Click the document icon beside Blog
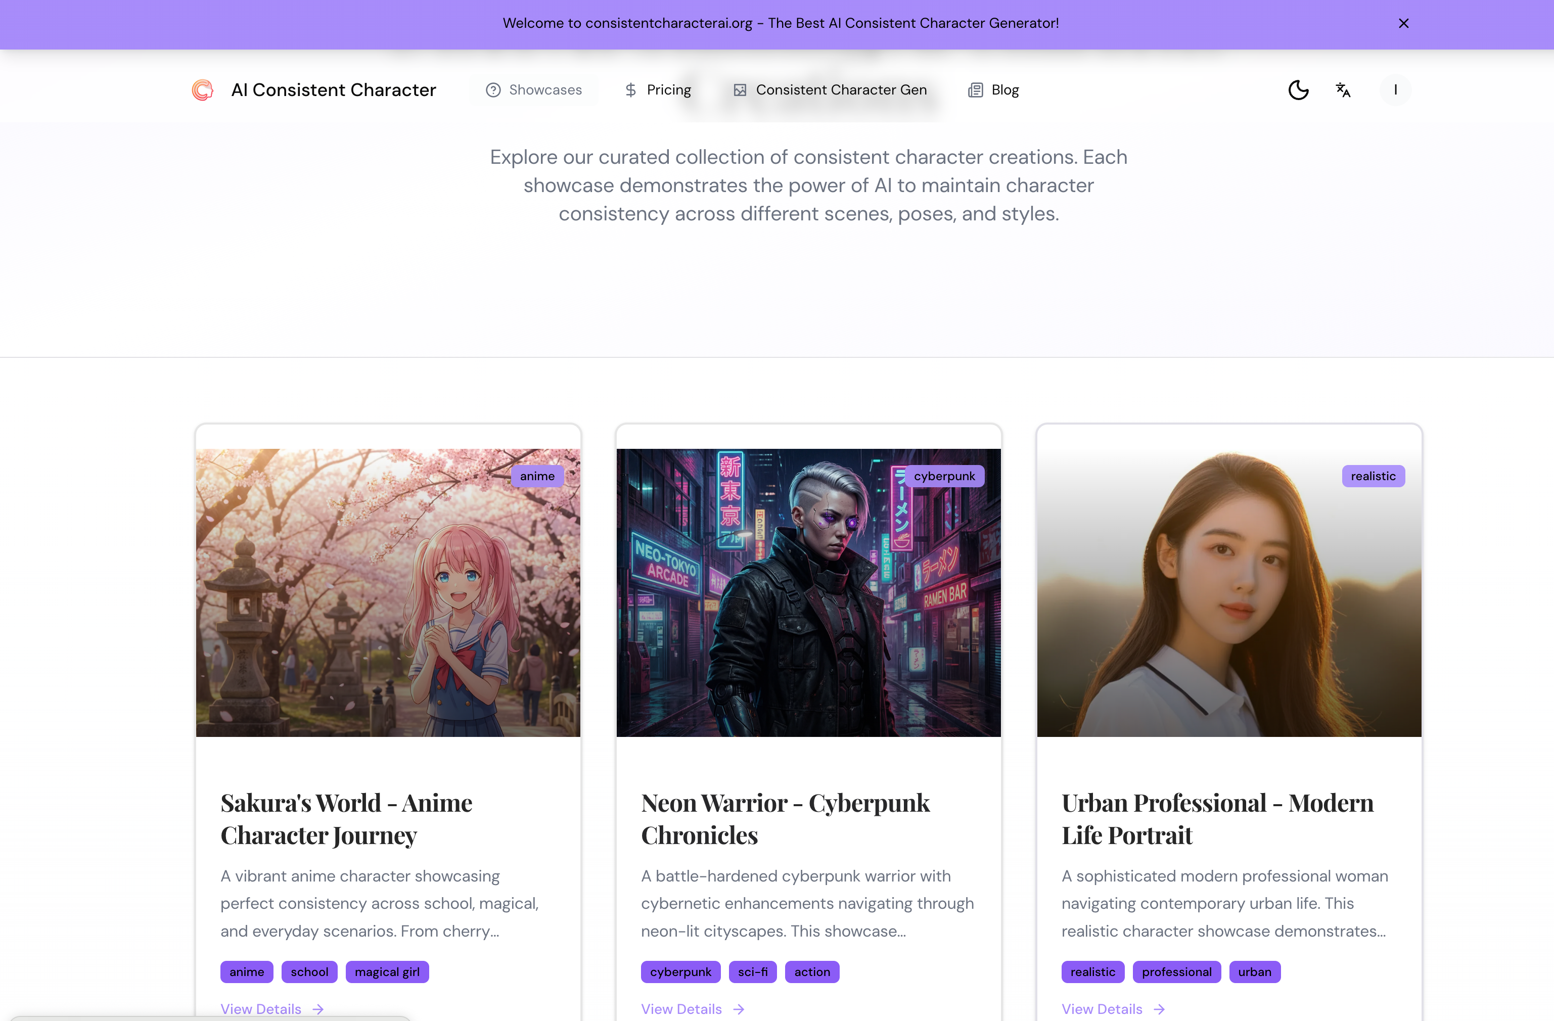1554x1021 pixels. [x=976, y=90]
